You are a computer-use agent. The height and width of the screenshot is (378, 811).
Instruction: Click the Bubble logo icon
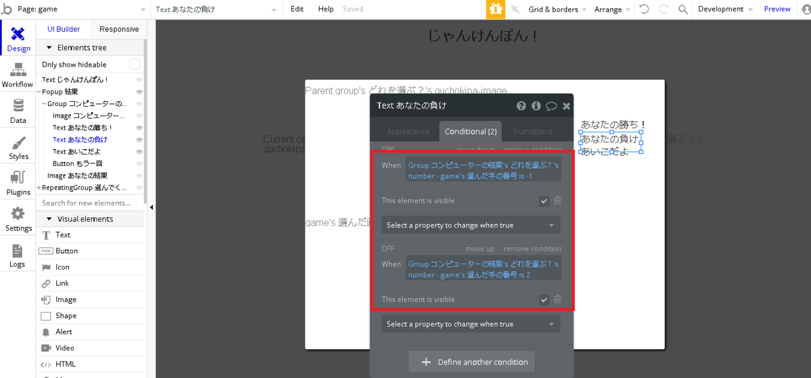pos(7,9)
